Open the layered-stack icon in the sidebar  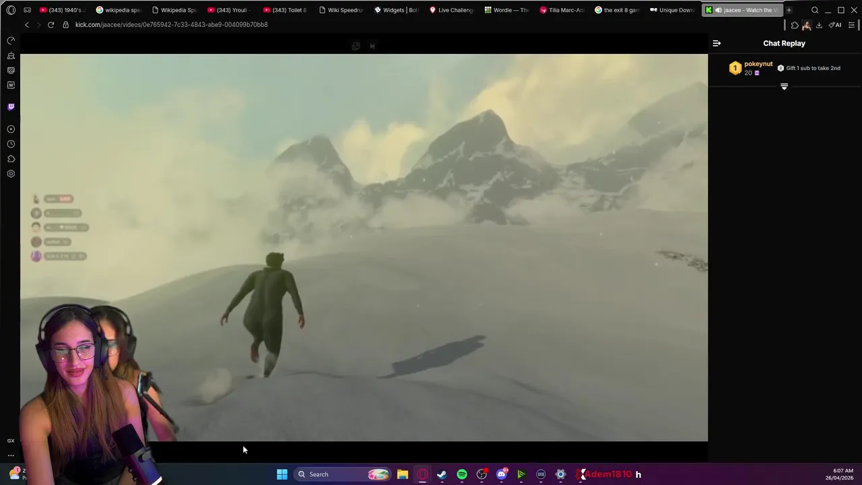pyautogui.click(x=11, y=71)
